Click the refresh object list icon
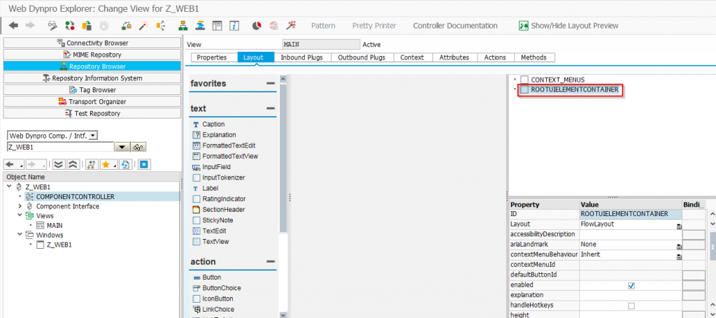 (126, 165)
